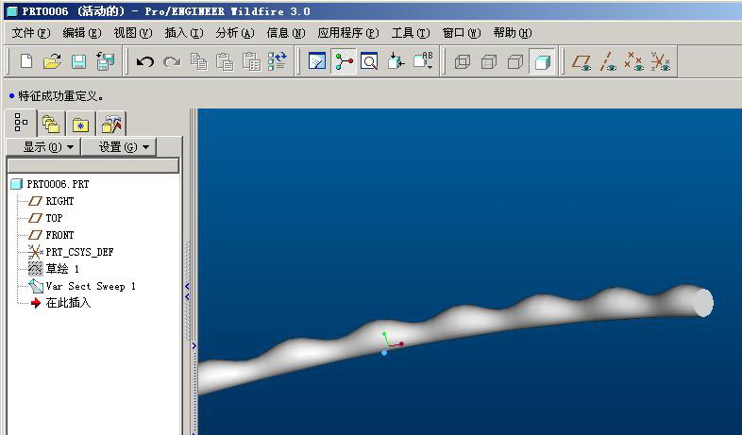The height and width of the screenshot is (435, 742).
Task: Collapse navigator using double-arrow sash handle
Action: coord(187,292)
